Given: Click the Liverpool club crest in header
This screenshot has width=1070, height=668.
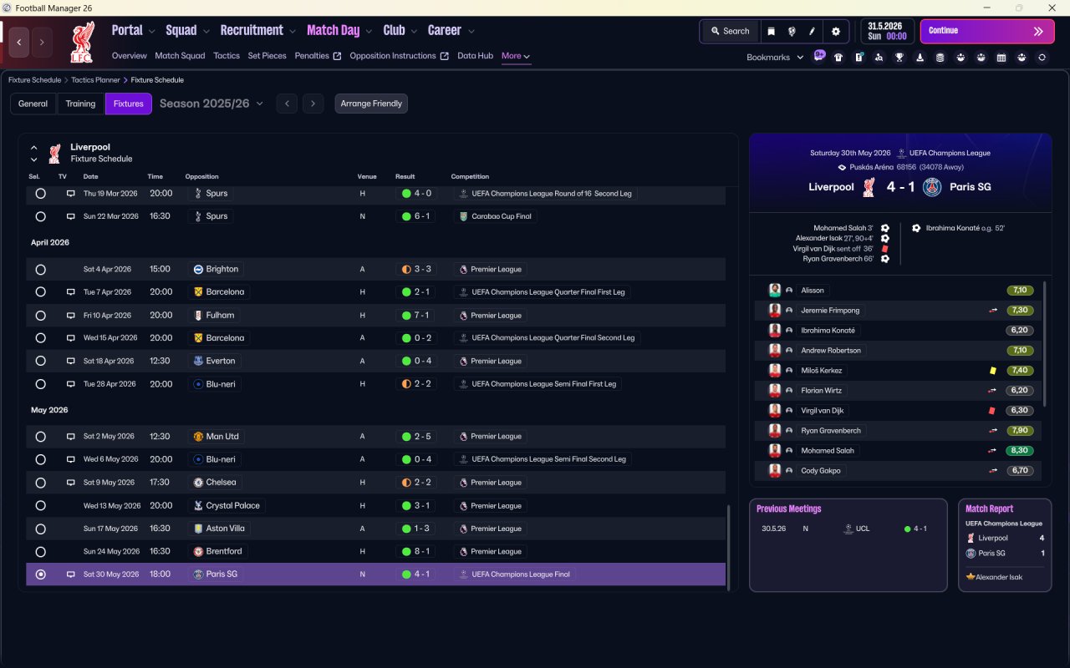Looking at the screenshot, I should (x=82, y=42).
